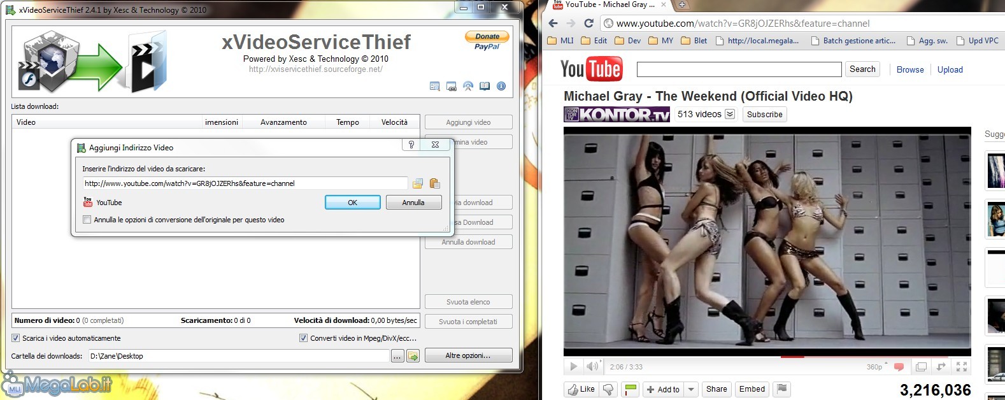Expand the 513 videos dropdown arrow
The height and width of the screenshot is (400, 1005).
pos(730,114)
